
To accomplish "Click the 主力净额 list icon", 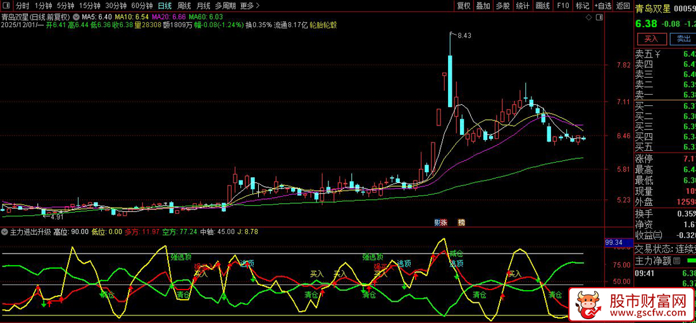I will coord(676,261).
